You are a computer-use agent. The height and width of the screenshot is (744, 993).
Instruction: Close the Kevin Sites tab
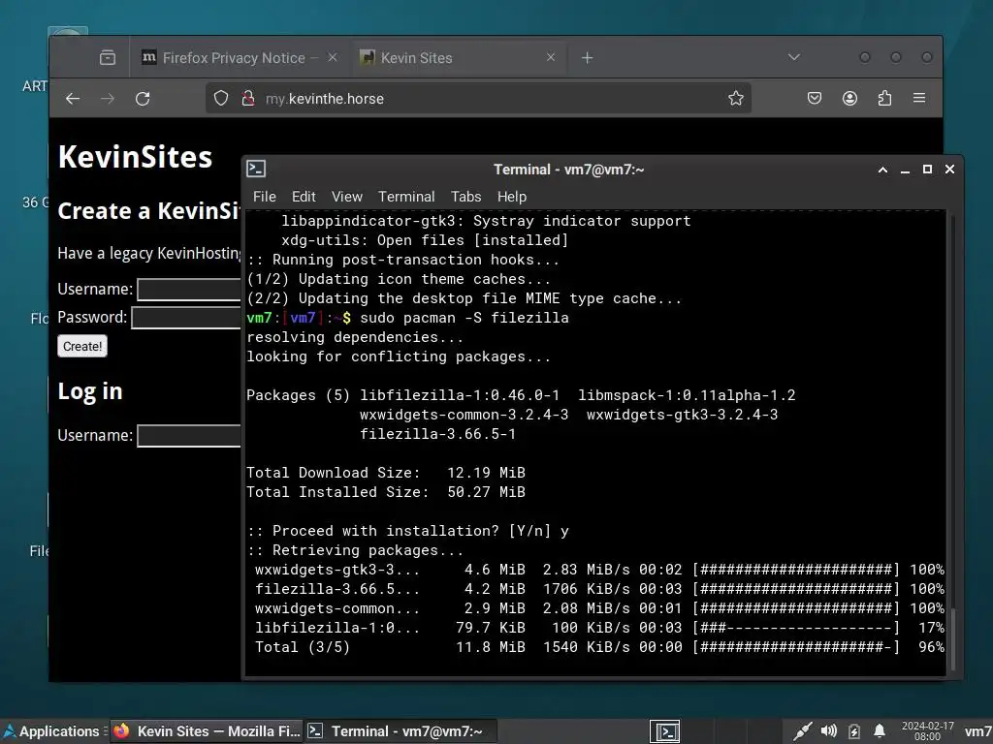[x=551, y=57]
